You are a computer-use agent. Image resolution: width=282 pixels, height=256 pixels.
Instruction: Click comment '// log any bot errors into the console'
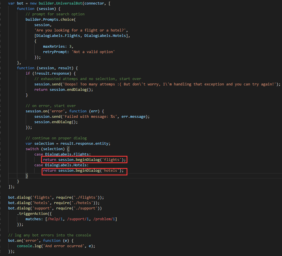(x=50, y=235)
